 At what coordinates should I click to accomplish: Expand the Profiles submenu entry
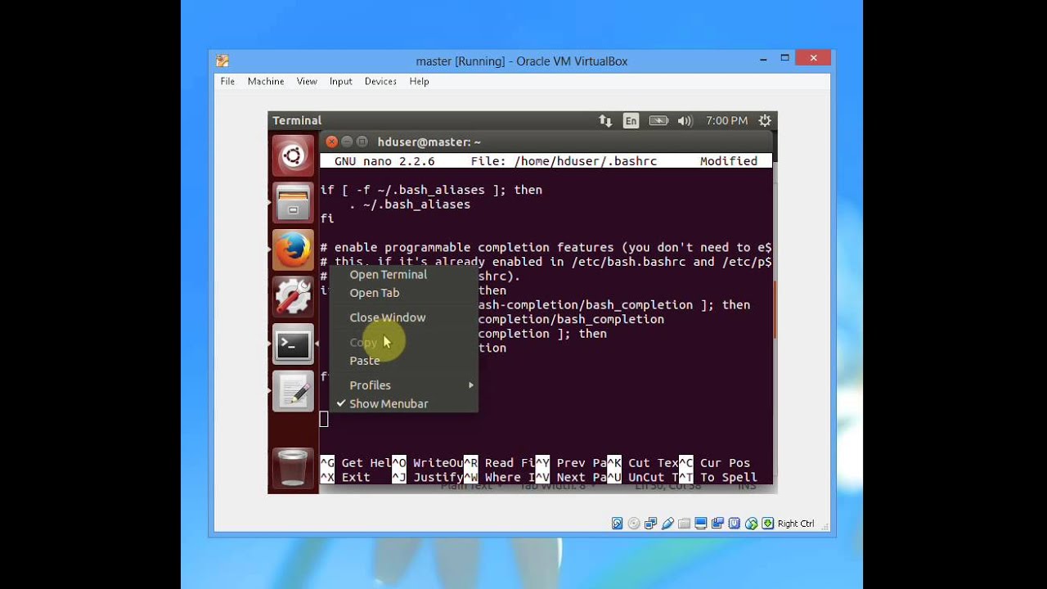(404, 385)
